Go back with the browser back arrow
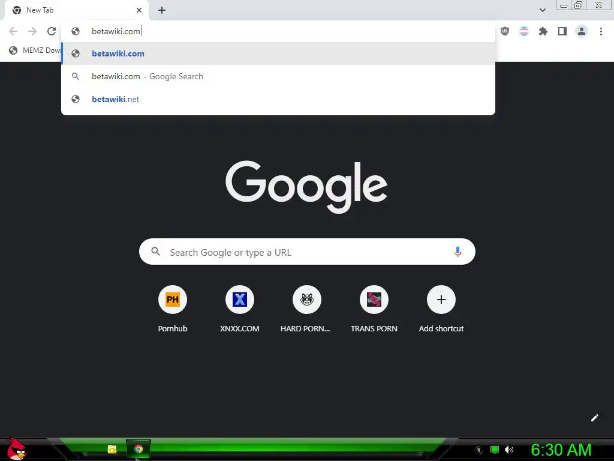Screen dimensions: 614x461 pyautogui.click(x=13, y=31)
